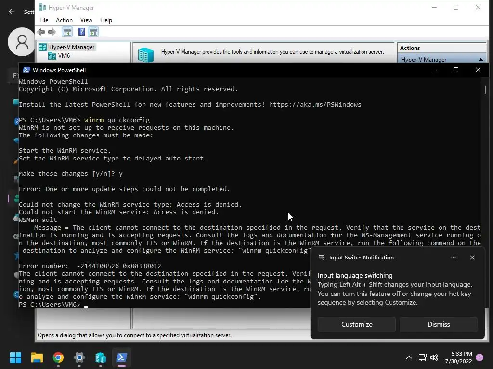Screen dimensions: 493x369
Task: Click the PowerShell command prompt cursor line
Action: (x=53, y=304)
